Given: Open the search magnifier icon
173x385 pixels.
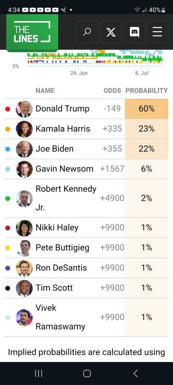Looking at the screenshot, I should (87, 32).
